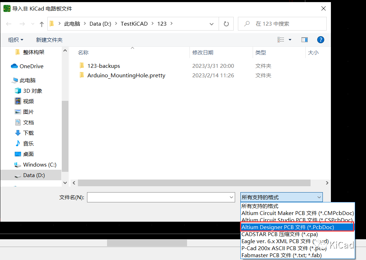Click 此电脑 in the address breadcrumb

click(x=72, y=24)
